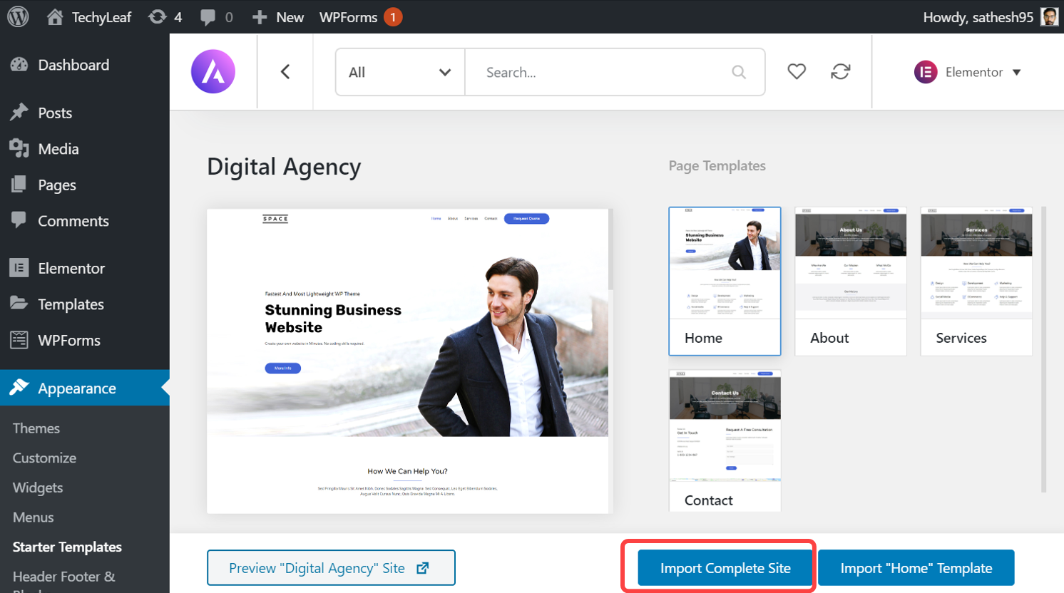
Task: Click the search magnifier icon
Action: point(739,72)
